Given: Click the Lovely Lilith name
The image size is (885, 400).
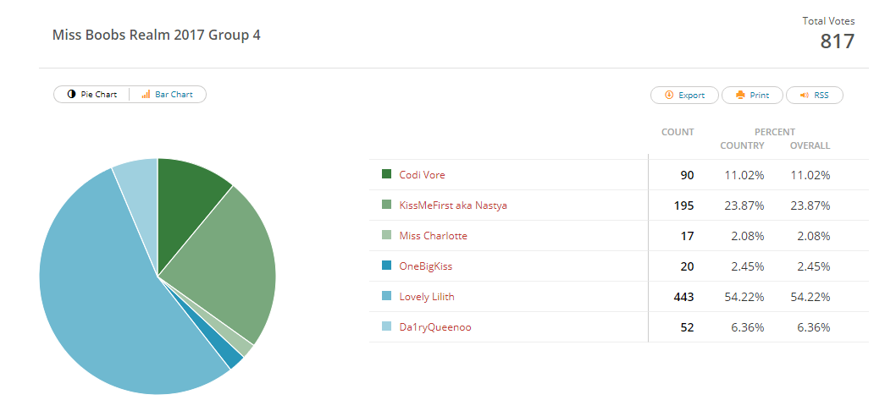Looking at the screenshot, I should click(427, 296).
